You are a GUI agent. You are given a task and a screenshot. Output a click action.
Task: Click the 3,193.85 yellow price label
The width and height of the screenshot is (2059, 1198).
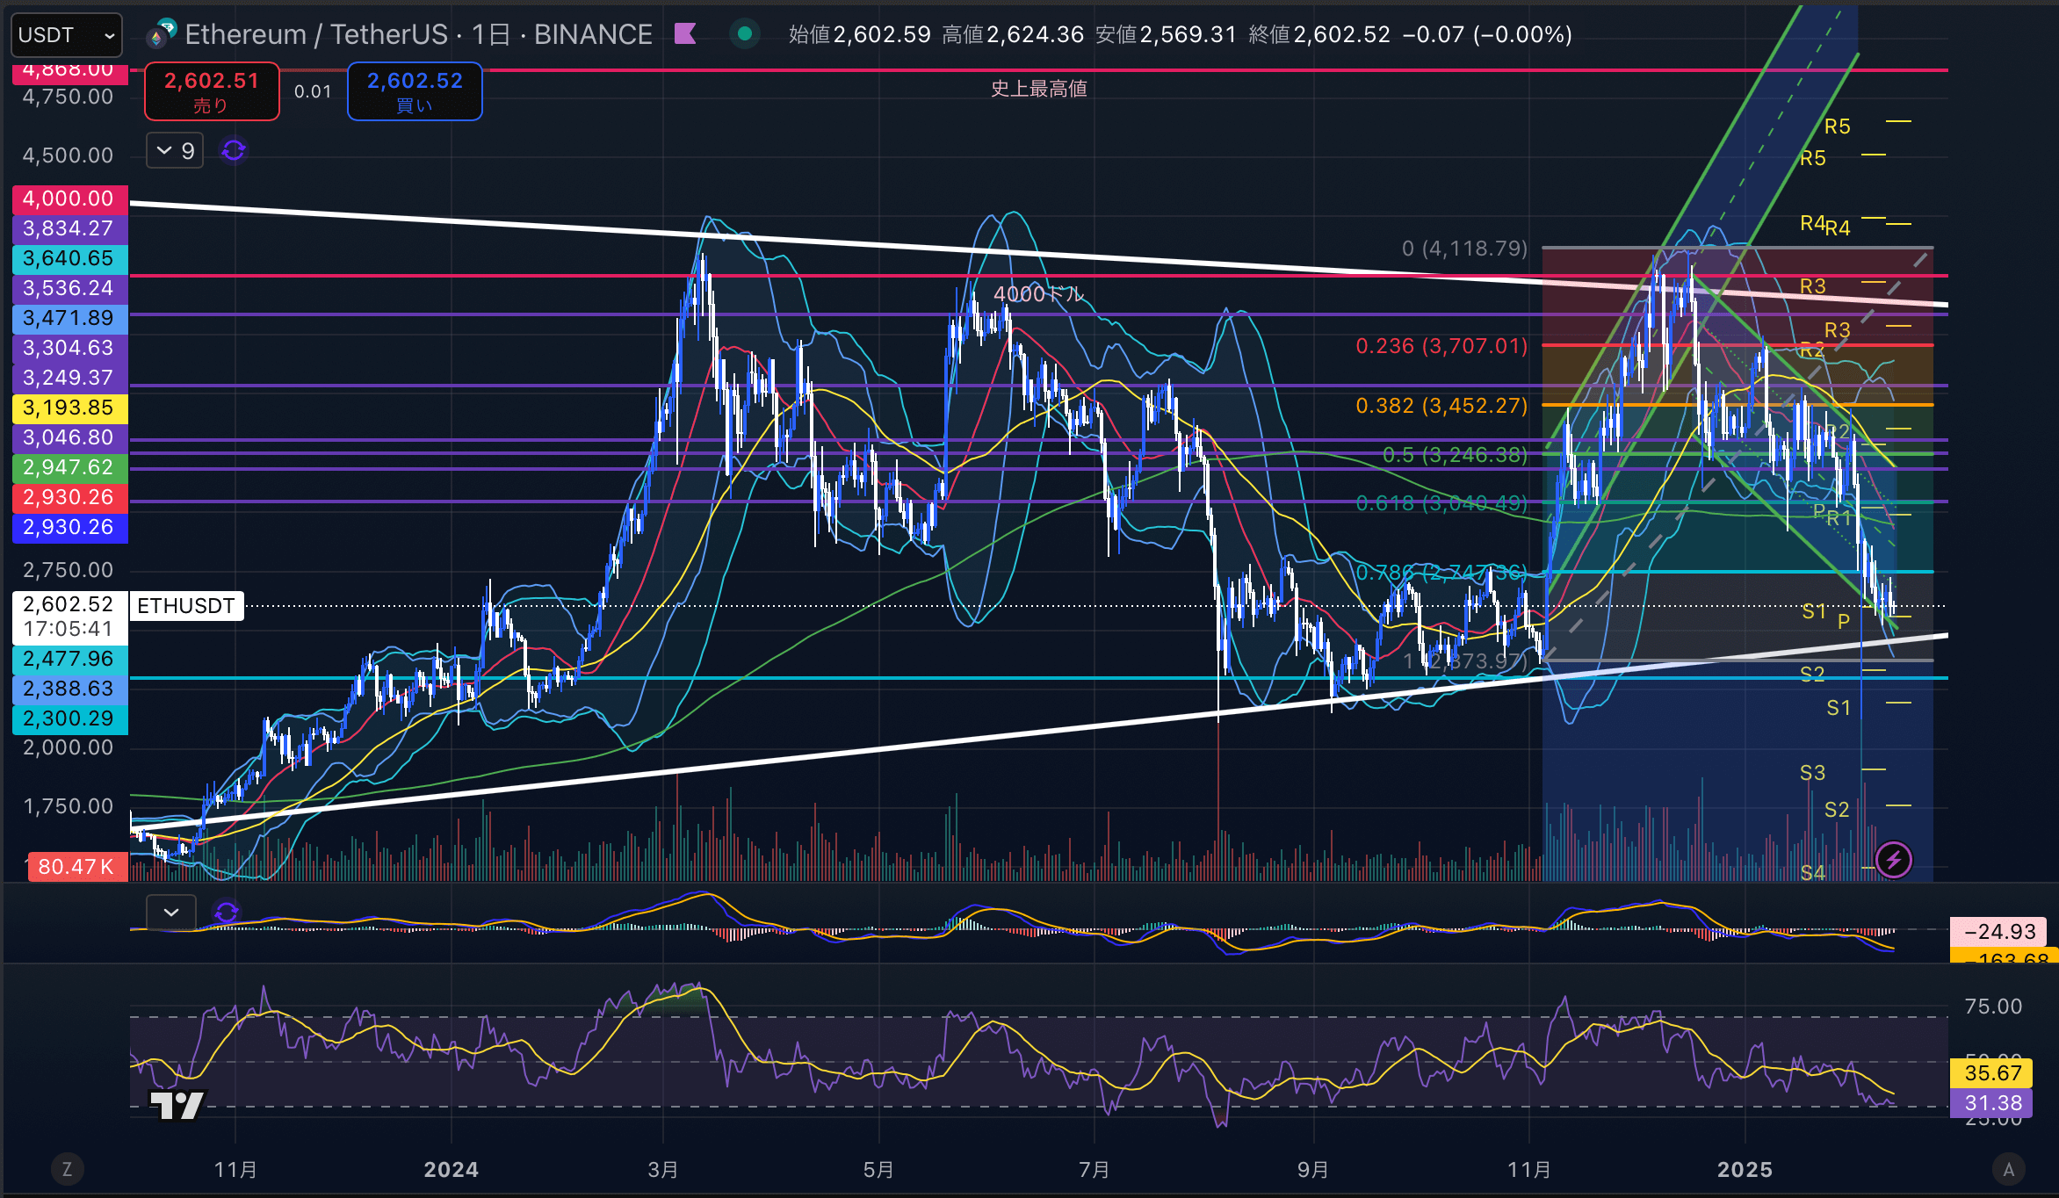coord(69,408)
